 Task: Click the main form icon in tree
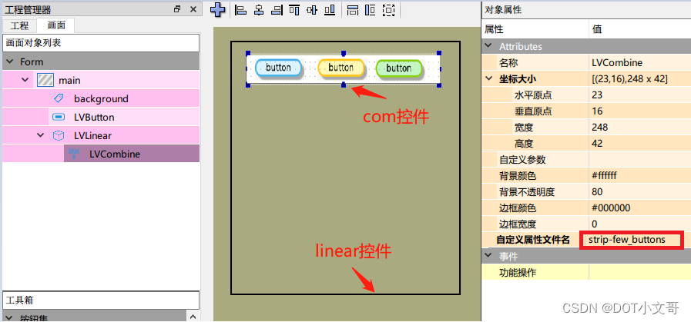[45, 80]
